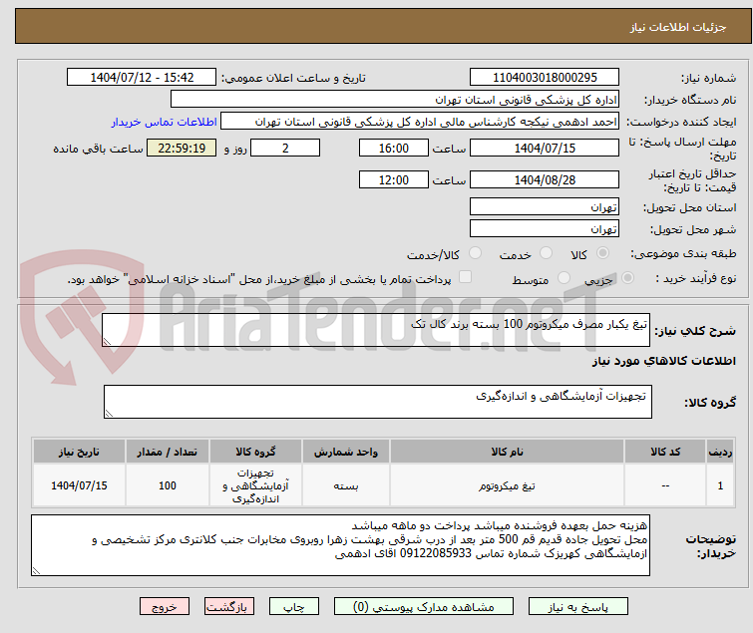Click the پاسخ به نیاز button

pyautogui.click(x=578, y=607)
